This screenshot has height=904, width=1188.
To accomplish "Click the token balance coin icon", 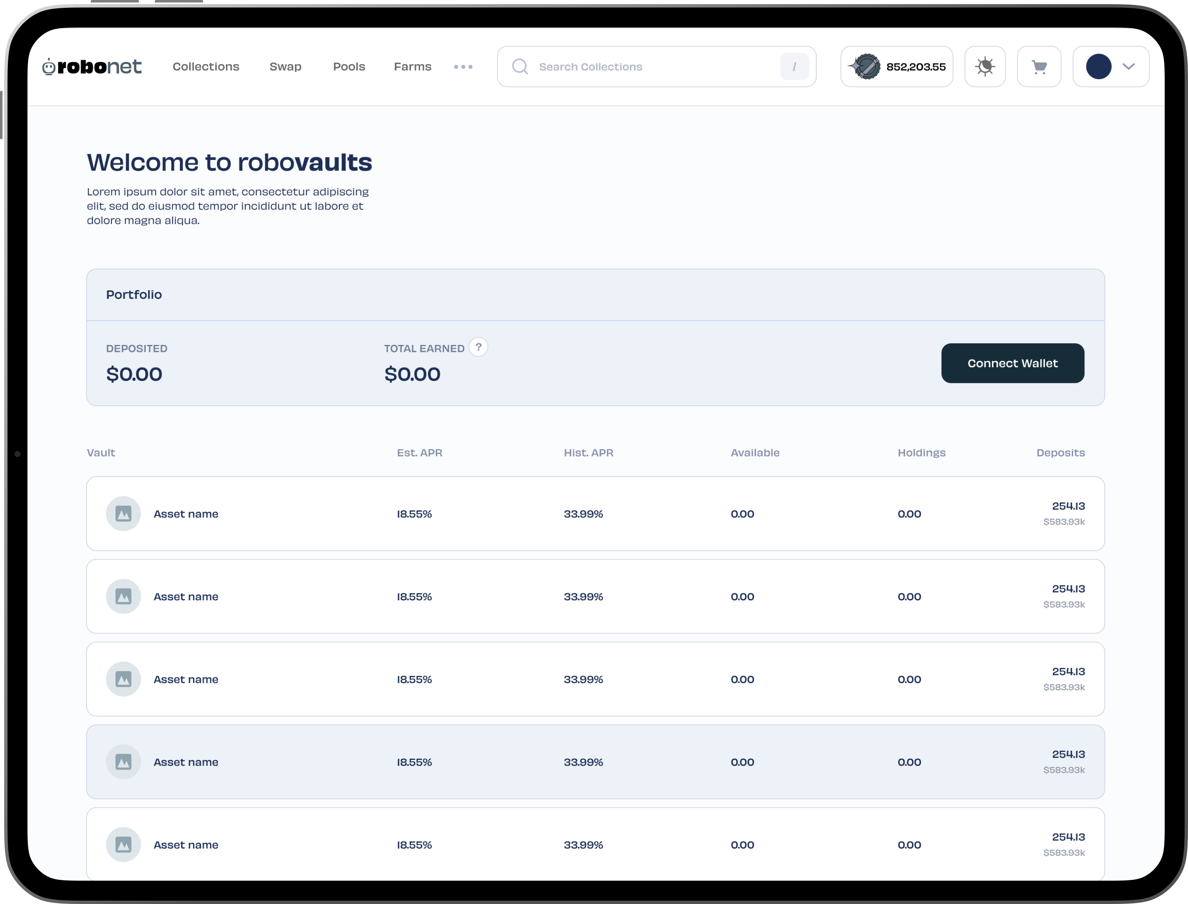I will click(x=866, y=67).
